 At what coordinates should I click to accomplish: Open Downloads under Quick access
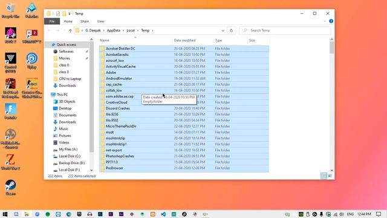click(x=67, y=85)
